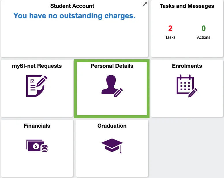
Task: Open the Tasks and Messages tile heading
Action: pos(187,6)
